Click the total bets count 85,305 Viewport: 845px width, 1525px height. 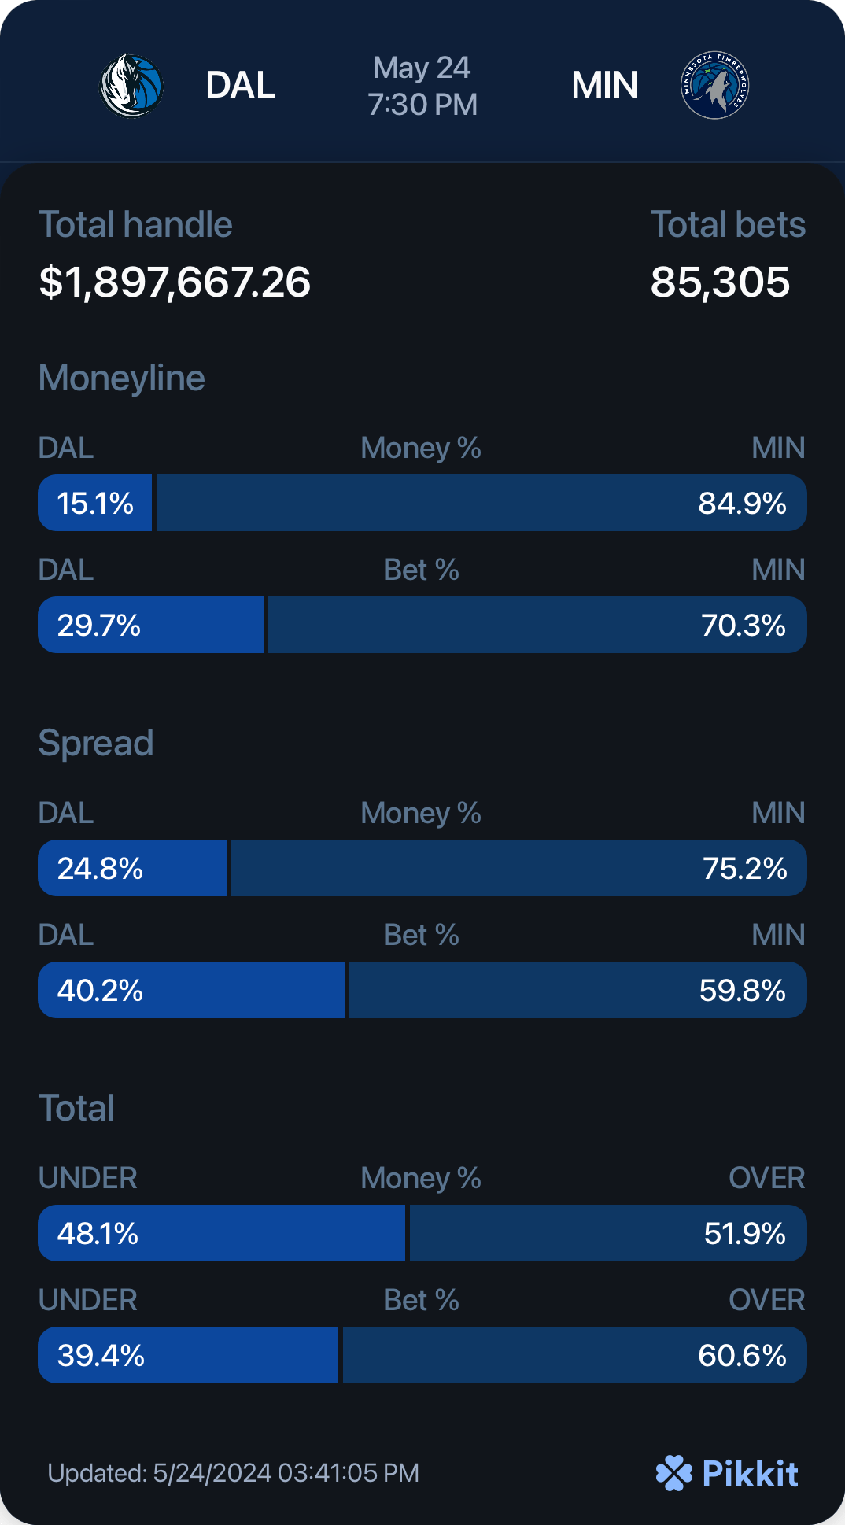point(720,282)
